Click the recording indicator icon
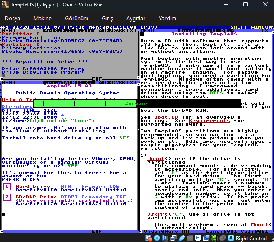Image resolution: width=274 pixels, height=242 pixels. pyautogui.click(x=206, y=238)
